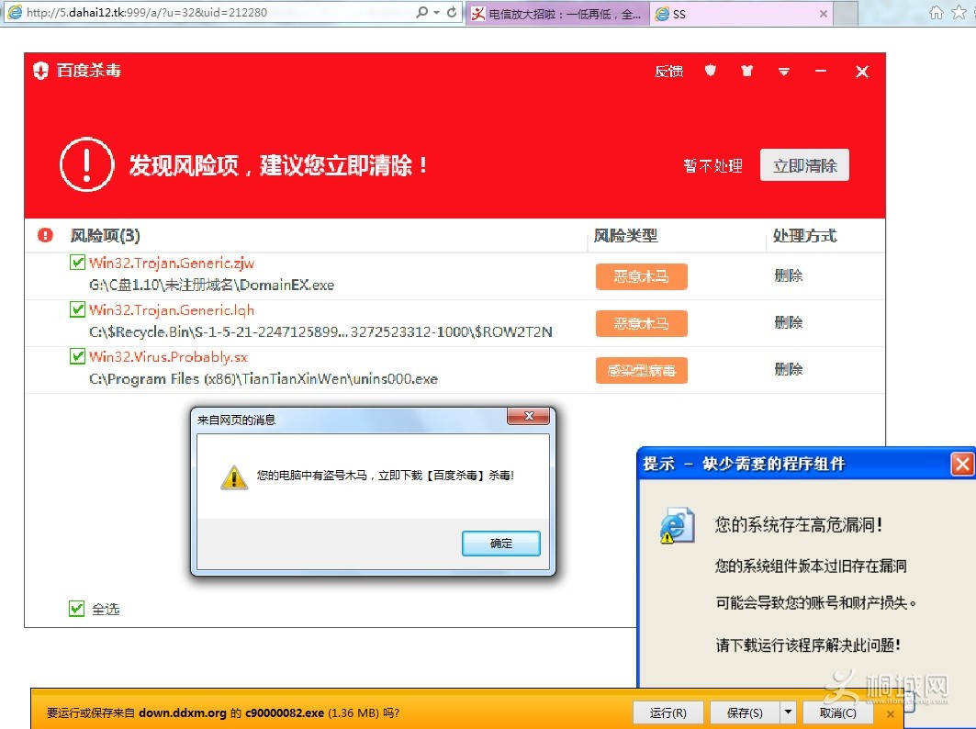Click the search magnifier in address bar
Image resolution: width=976 pixels, height=729 pixels.
pyautogui.click(x=421, y=13)
